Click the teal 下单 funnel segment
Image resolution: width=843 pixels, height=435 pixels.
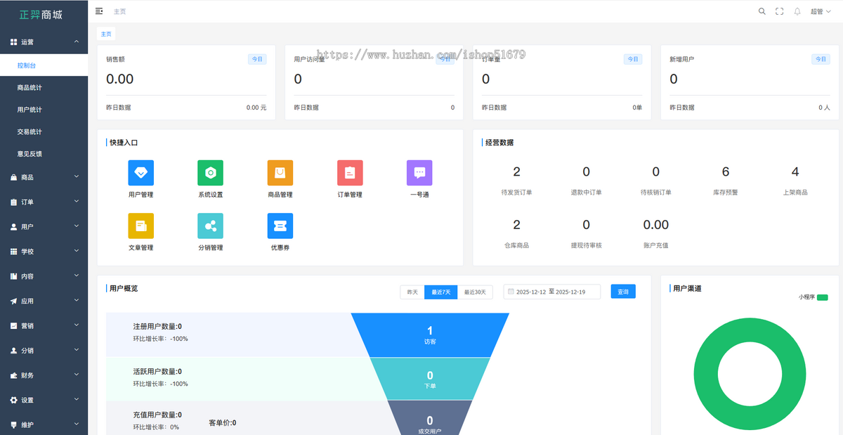430,379
